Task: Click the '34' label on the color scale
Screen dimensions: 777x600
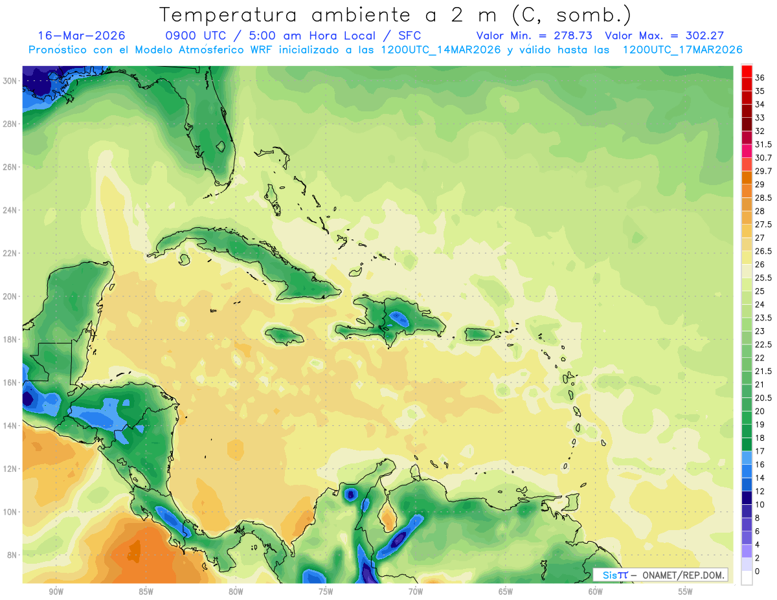Action: [x=760, y=104]
